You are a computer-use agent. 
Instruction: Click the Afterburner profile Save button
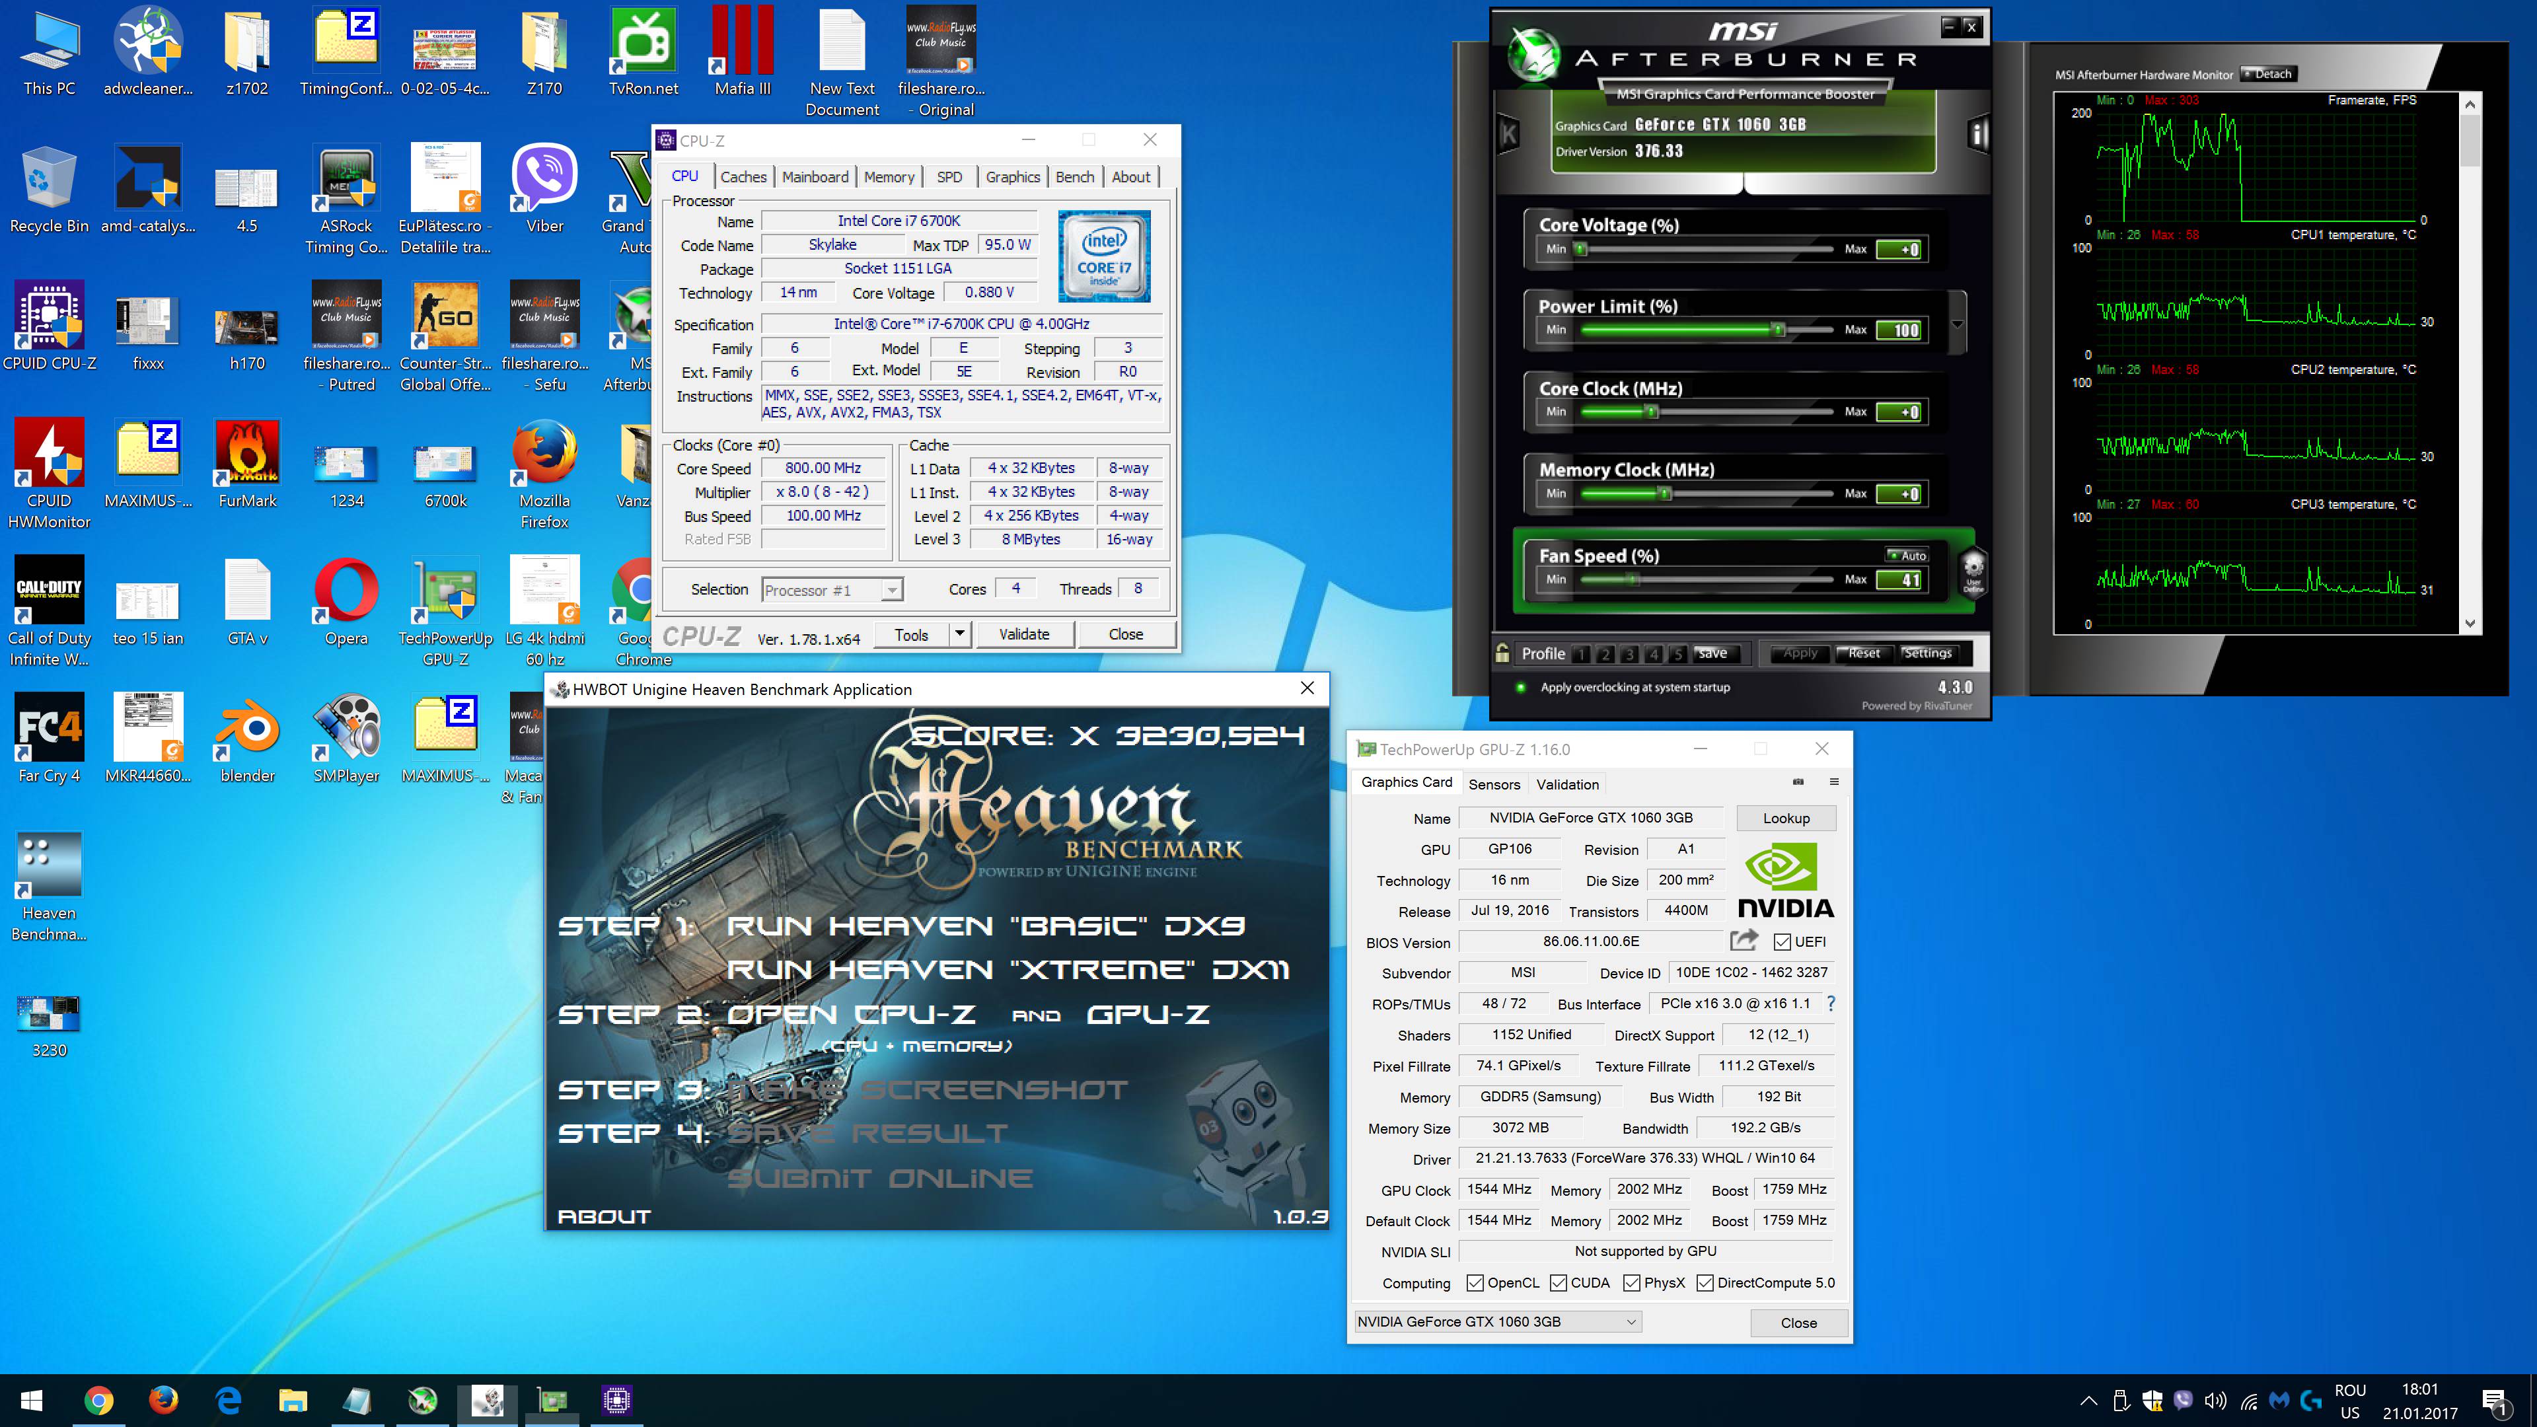1712,653
